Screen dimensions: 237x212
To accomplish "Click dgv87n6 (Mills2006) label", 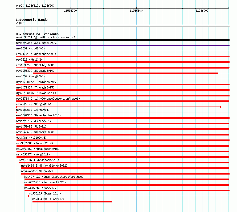I will coord(31,138).
